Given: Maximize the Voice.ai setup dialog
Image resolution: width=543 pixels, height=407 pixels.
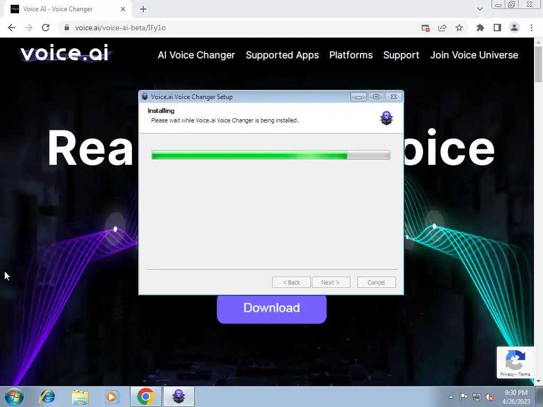Looking at the screenshot, I should [x=376, y=97].
